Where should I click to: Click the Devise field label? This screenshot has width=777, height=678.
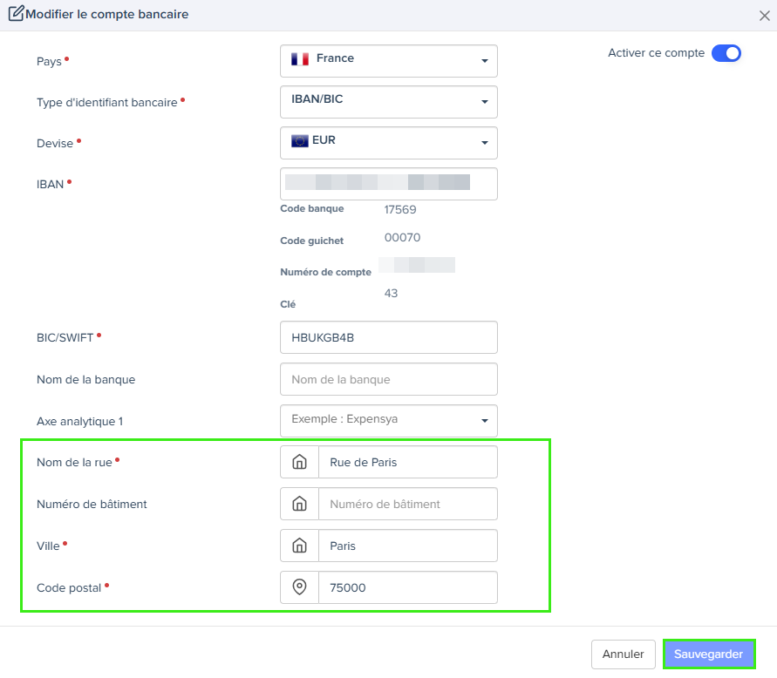click(55, 144)
